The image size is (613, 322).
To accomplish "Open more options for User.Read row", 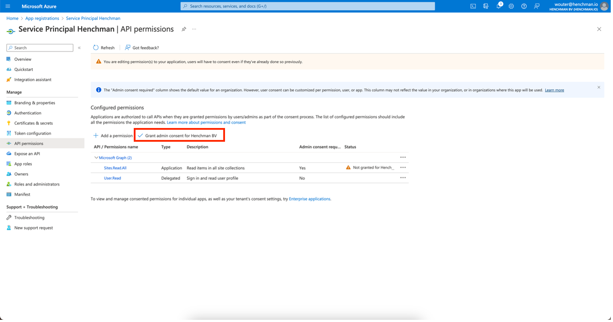I will pos(403,178).
